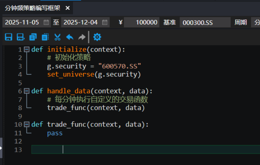
Task: Click the initial capital field showing 100000
Action: 142,22
